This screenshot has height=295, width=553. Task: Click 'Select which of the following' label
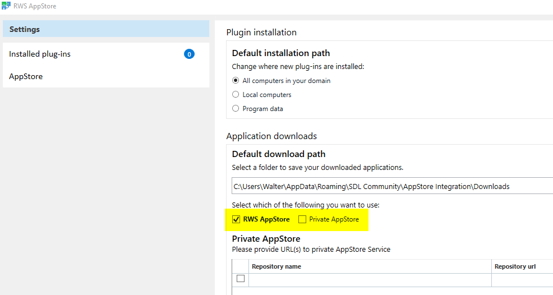pyautogui.click(x=306, y=205)
